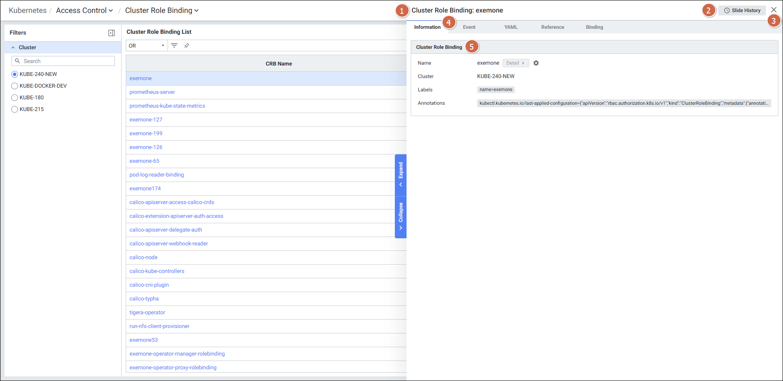The width and height of the screenshot is (783, 381).
Task: Click the filter list icon
Action: 174,45
